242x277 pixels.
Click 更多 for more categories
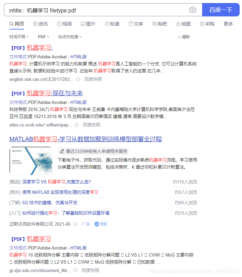pos(228,24)
